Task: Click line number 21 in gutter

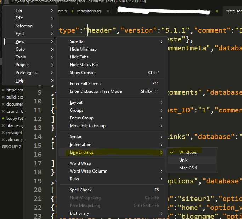Action: [38, 199]
